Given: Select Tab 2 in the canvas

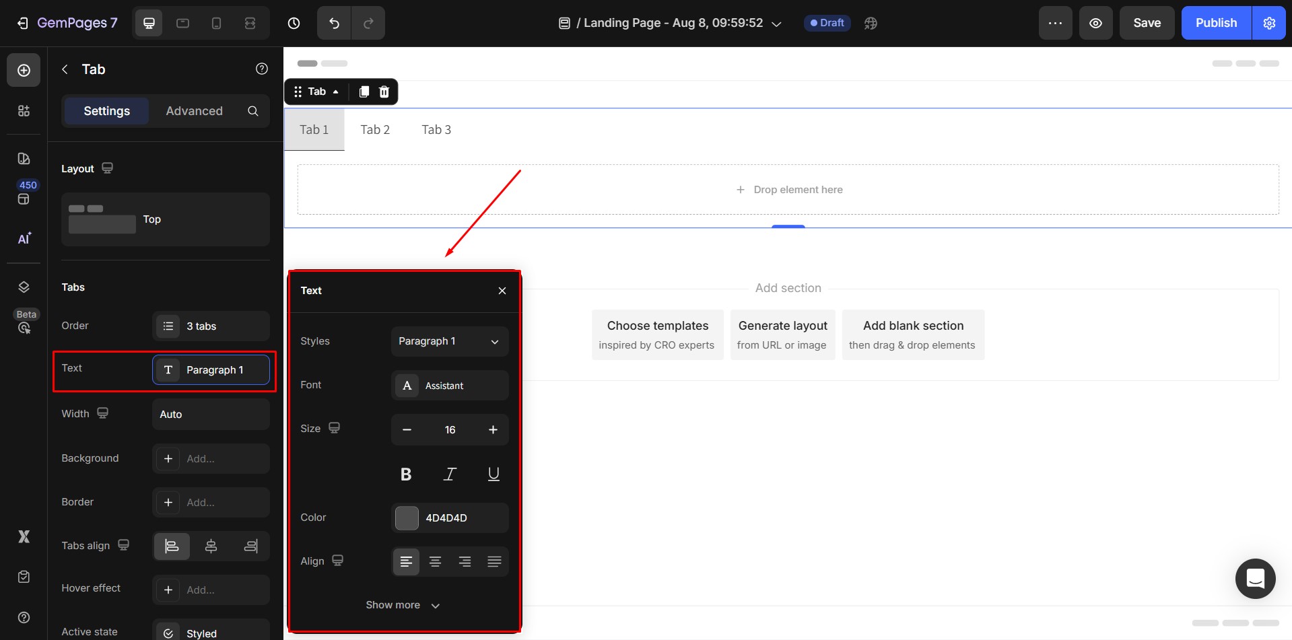Looking at the screenshot, I should coord(375,129).
